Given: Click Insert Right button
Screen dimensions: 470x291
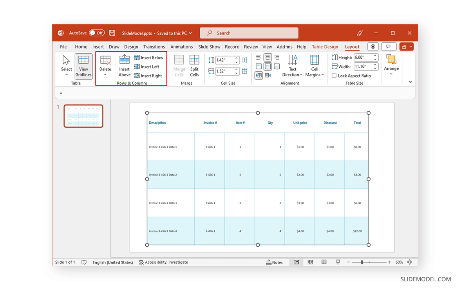Looking at the screenshot, I should (x=149, y=76).
